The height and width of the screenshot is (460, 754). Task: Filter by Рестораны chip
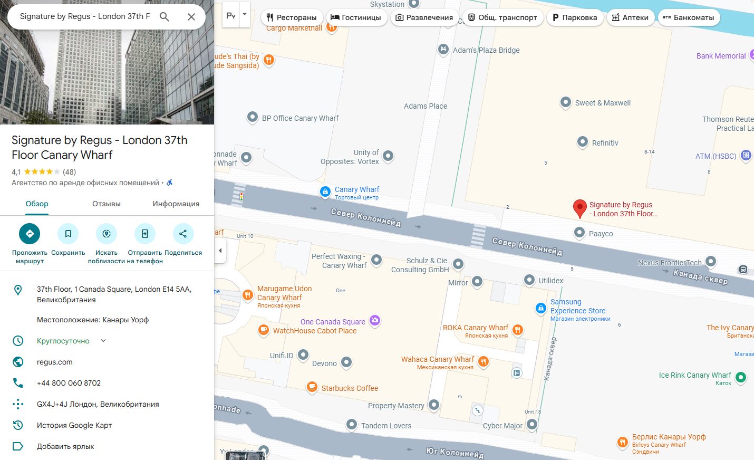[x=292, y=17]
